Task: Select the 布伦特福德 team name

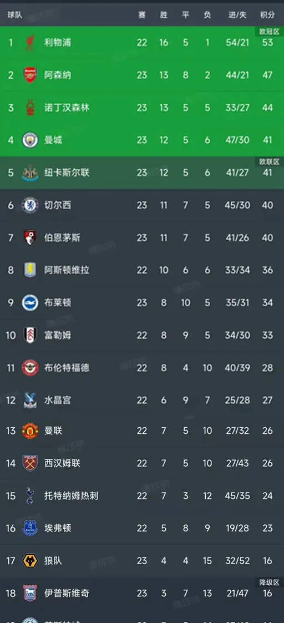Action: click(x=67, y=368)
